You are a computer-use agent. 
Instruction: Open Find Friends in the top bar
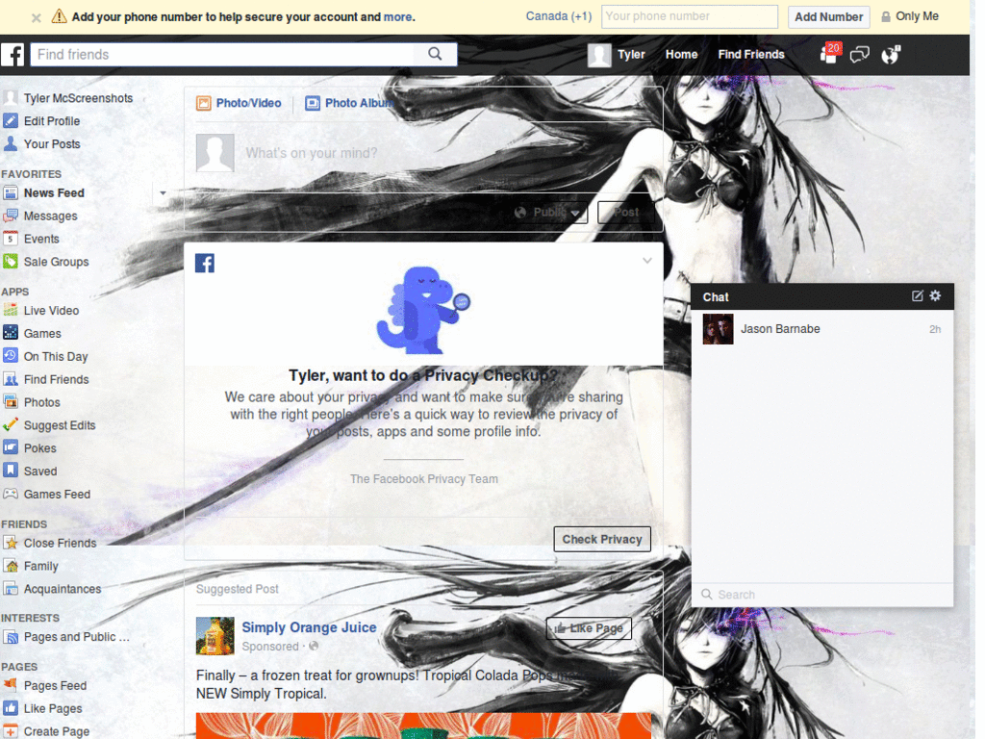(751, 55)
